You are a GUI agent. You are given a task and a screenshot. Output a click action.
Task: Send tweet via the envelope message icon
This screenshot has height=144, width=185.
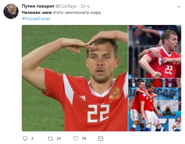(x=101, y=139)
